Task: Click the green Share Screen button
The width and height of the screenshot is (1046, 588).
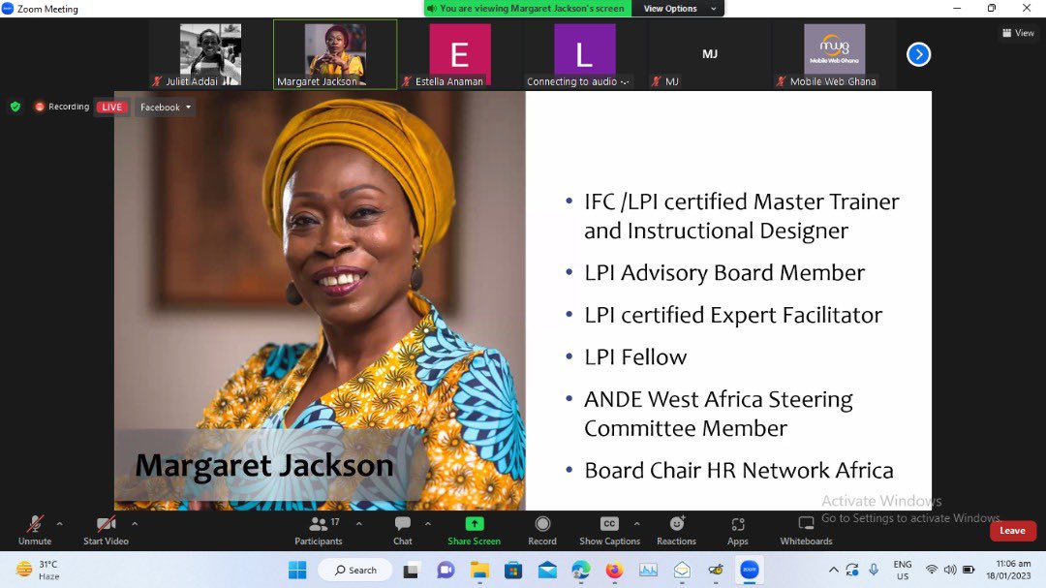Action: (x=475, y=531)
